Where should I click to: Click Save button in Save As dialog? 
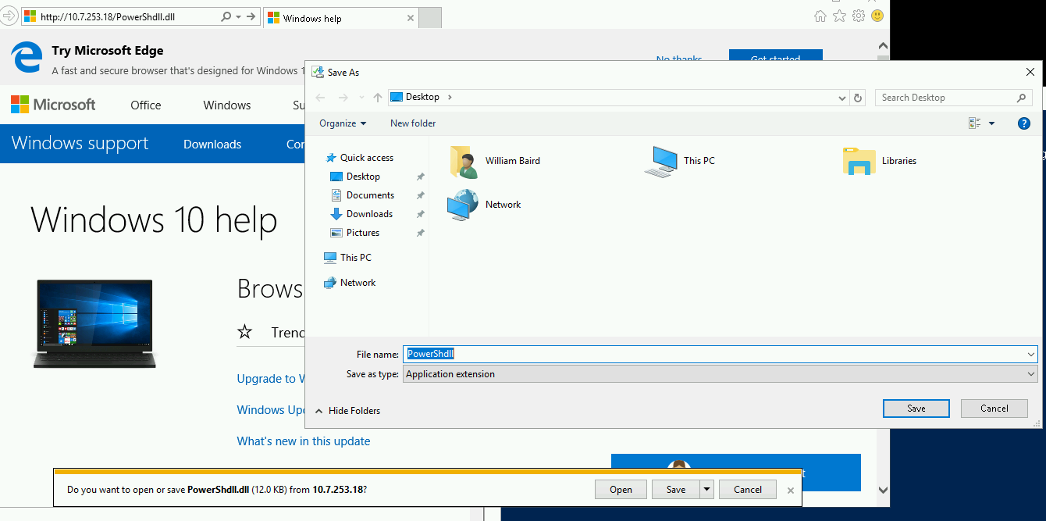click(916, 409)
